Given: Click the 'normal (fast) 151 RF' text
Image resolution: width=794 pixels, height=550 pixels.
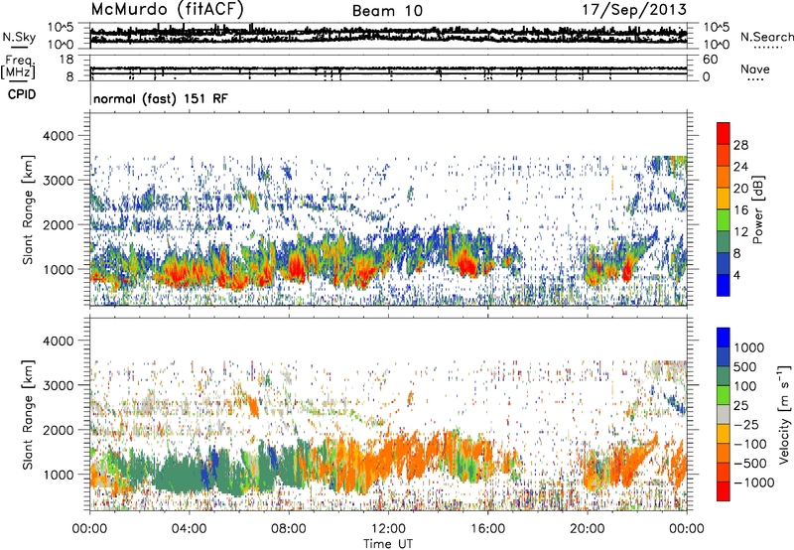Looking at the screenshot, I should [161, 98].
